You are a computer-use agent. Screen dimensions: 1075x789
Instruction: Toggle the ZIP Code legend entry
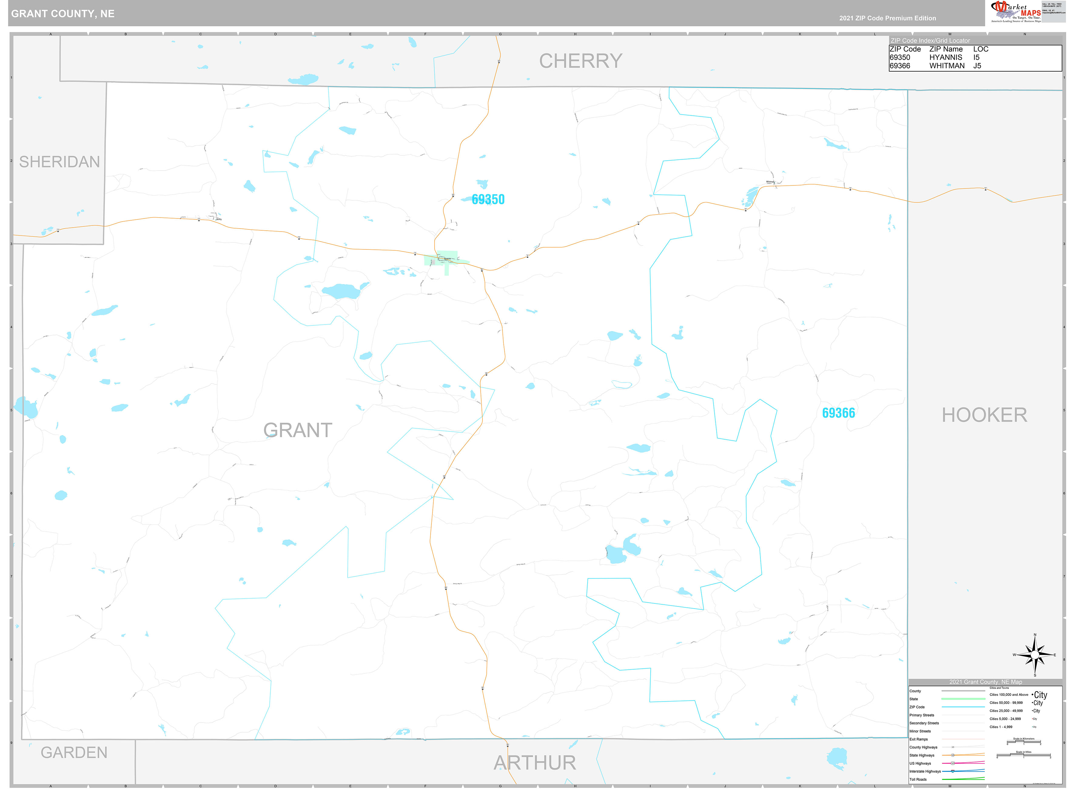[963, 707]
